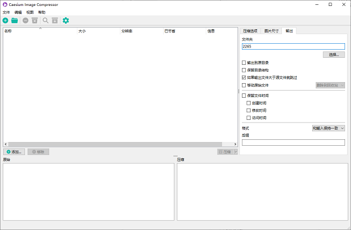
Task: Expand the arrow next to 压缩 button
Action: click(235, 152)
